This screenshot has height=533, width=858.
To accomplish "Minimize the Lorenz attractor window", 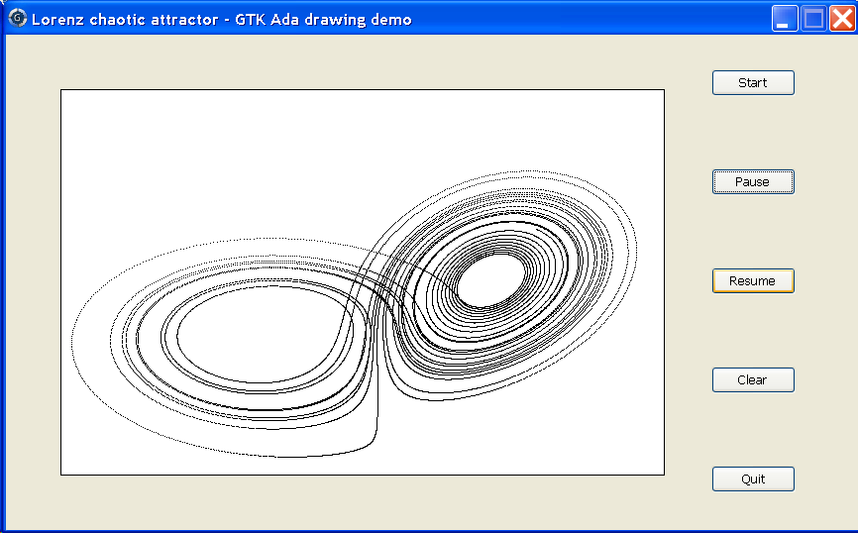I will [x=785, y=19].
